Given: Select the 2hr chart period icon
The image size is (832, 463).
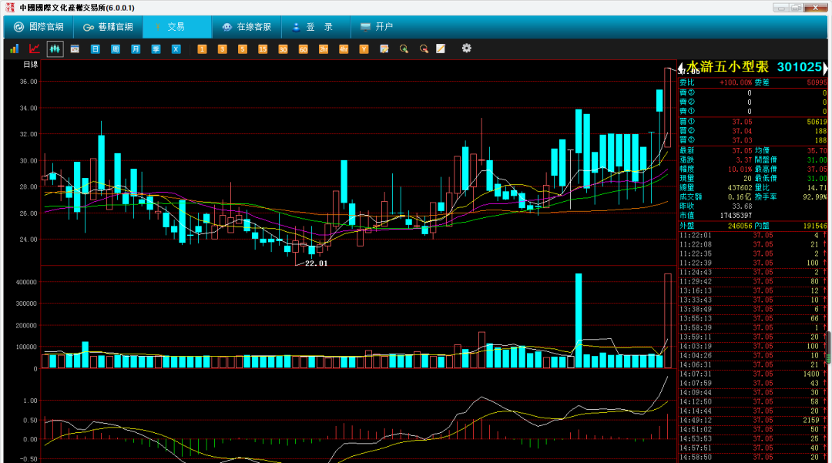Looking at the screenshot, I should point(323,49).
